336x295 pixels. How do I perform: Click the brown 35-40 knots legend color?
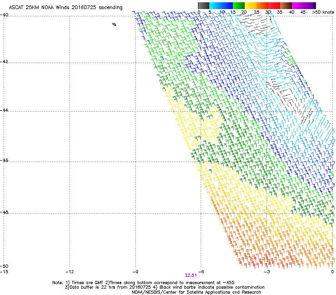(286, 5)
